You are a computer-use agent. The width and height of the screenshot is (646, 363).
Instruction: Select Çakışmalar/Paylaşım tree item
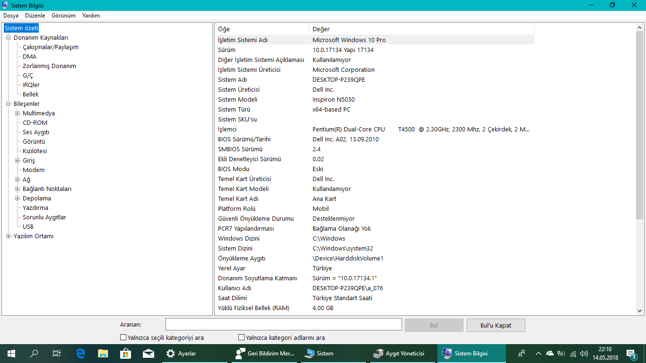pyautogui.click(x=51, y=47)
